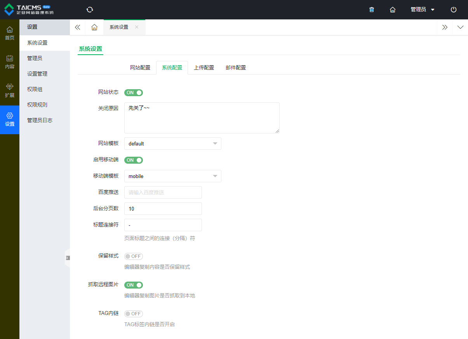
Task: Switch to the 邮件配置 tab
Action: click(236, 67)
